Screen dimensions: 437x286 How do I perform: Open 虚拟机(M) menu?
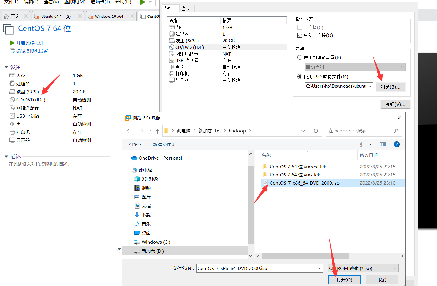coord(75,2)
